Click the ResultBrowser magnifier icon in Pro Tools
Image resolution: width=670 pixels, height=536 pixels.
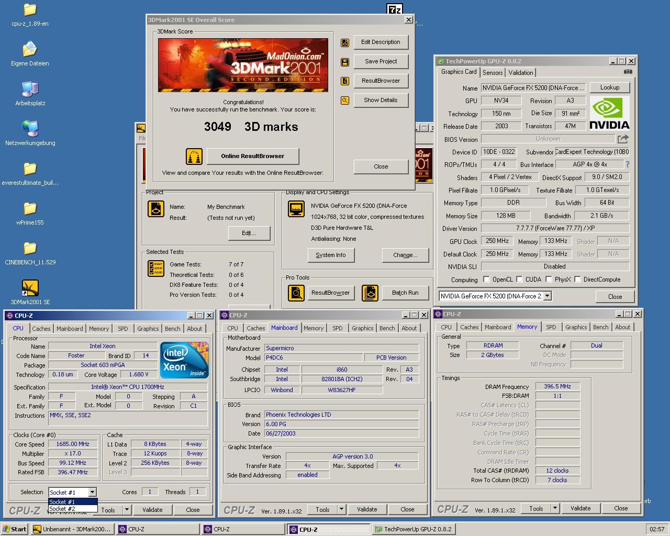point(296,293)
